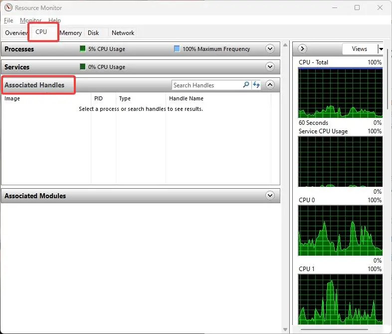Collapse the Associated Handles section chevron
392x334 pixels.
270,84
